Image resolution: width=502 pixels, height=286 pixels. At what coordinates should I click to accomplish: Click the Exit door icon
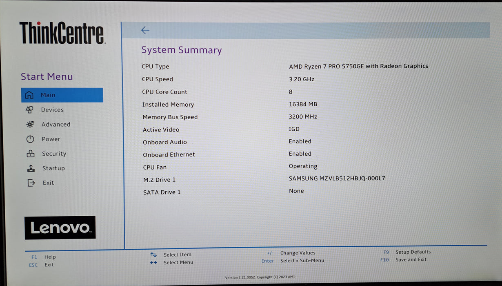coord(31,183)
